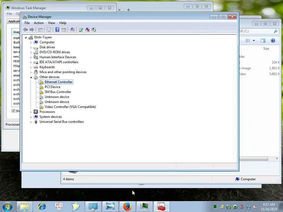
Task: Click the blue Help question-mark toolbar icon
Action: pyautogui.click(x=57, y=30)
